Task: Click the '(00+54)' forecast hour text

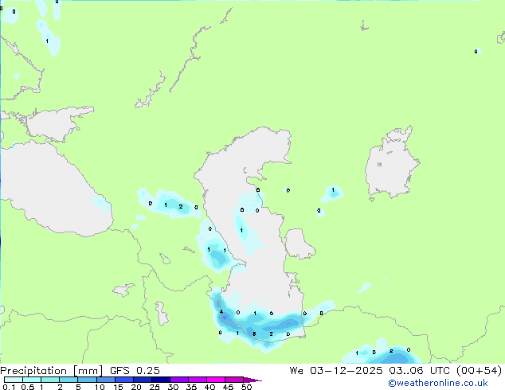Action: tap(480, 371)
